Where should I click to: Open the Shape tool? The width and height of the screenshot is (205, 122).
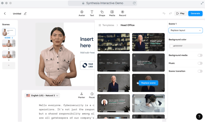click(102, 13)
